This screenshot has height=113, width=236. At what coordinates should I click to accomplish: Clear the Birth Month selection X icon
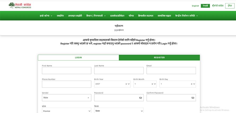(x=152, y=84)
